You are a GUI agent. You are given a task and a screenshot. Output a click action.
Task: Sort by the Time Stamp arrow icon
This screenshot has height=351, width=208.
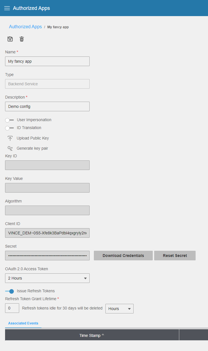click(103, 335)
